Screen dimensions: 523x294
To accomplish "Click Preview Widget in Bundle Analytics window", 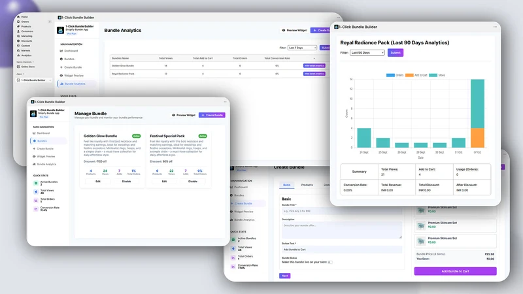I will pyautogui.click(x=294, y=30).
